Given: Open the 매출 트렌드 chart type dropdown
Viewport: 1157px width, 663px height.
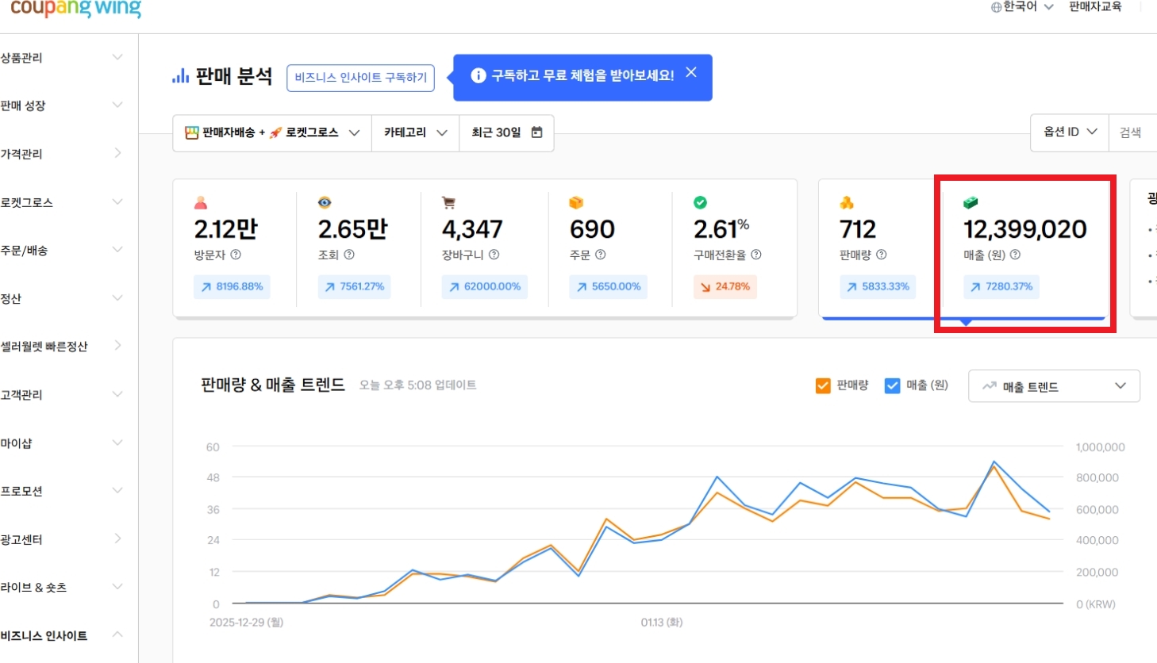Looking at the screenshot, I should click(x=1054, y=386).
